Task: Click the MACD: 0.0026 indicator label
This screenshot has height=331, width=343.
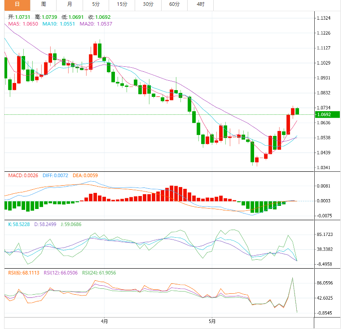Action: (23, 175)
